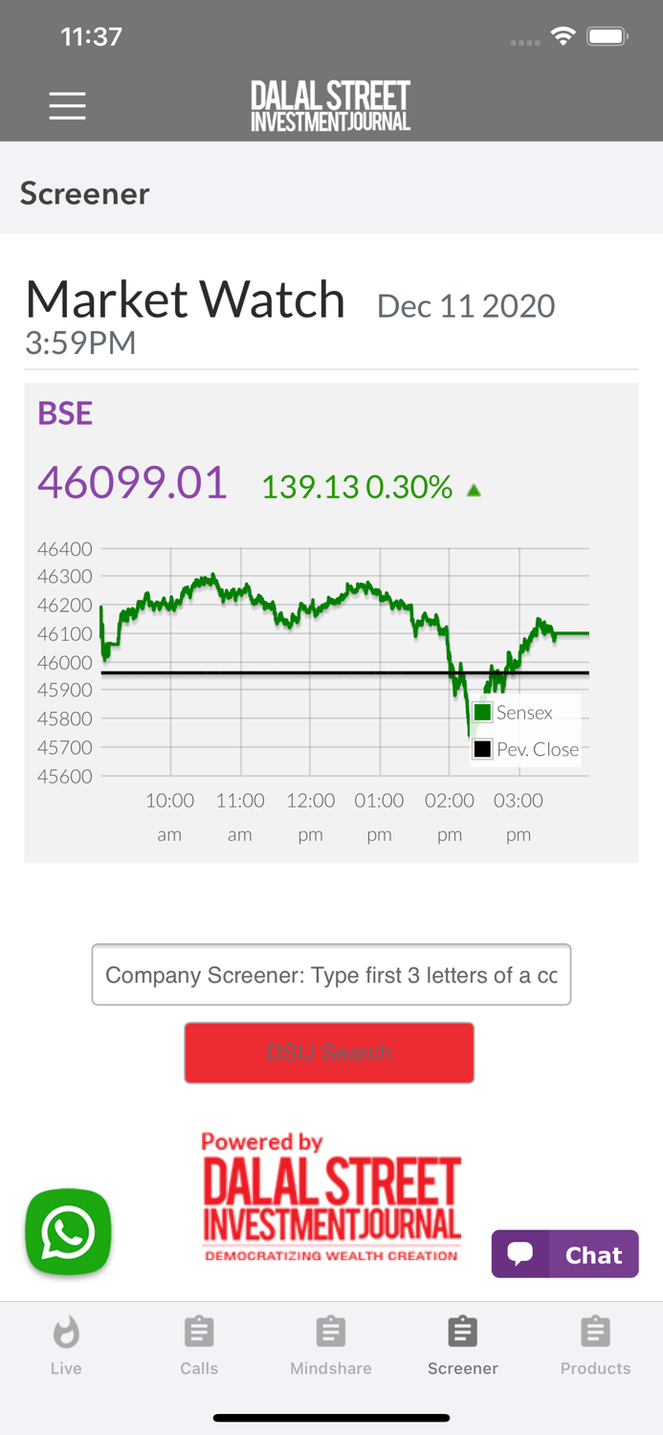The image size is (663, 1435).
Task: Tap the WhatsApp floating icon
Action: pos(67,1232)
